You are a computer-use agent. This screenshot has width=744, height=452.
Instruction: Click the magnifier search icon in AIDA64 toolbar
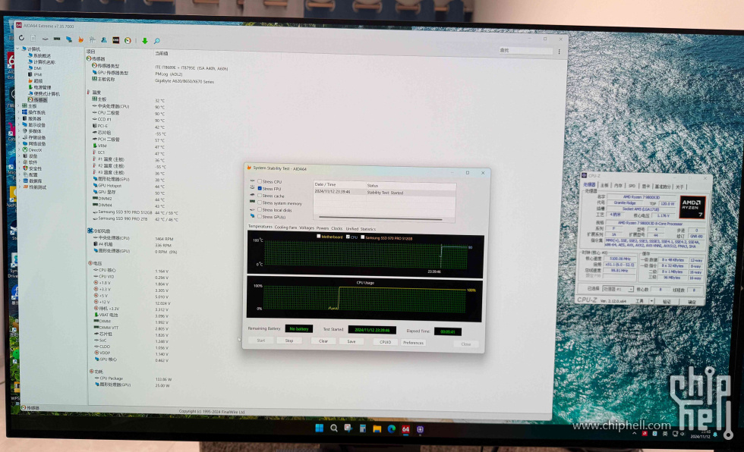pos(157,41)
